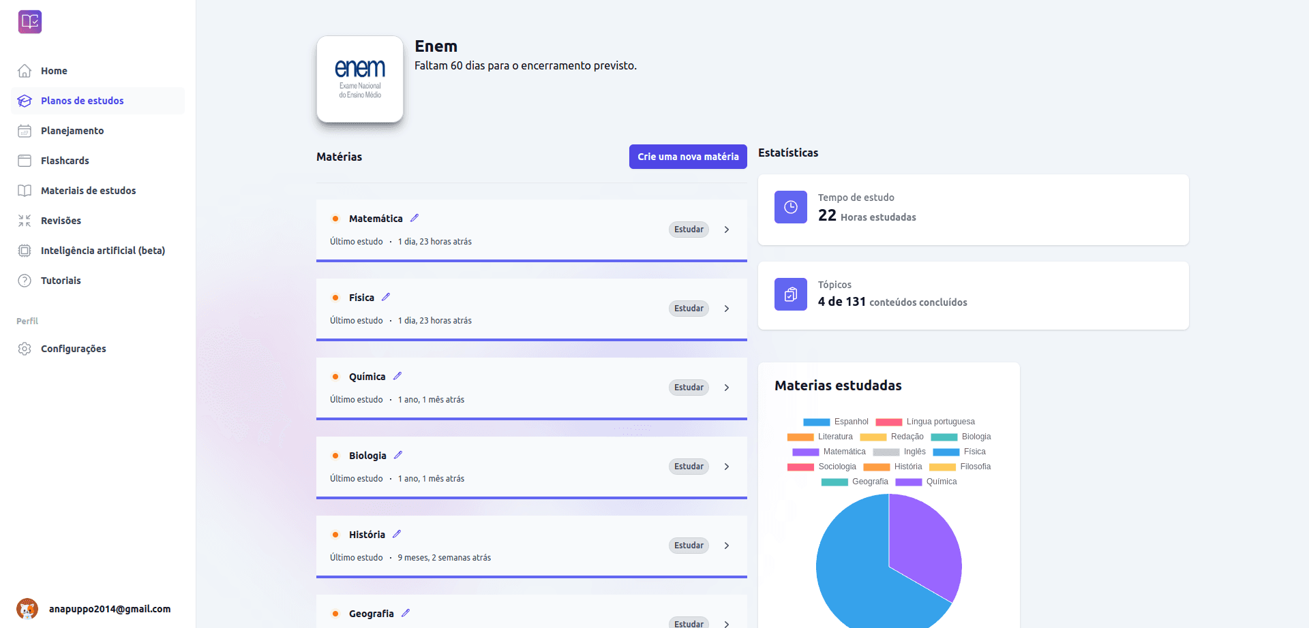1309x628 pixels.
Task: Click the Matemática subject title
Action: tap(376, 219)
